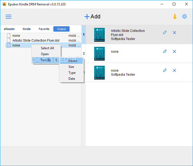Viewport: 193px width, 166px height.
Task: Minimize the Epubor window
Action: pyautogui.click(x=162, y=4)
